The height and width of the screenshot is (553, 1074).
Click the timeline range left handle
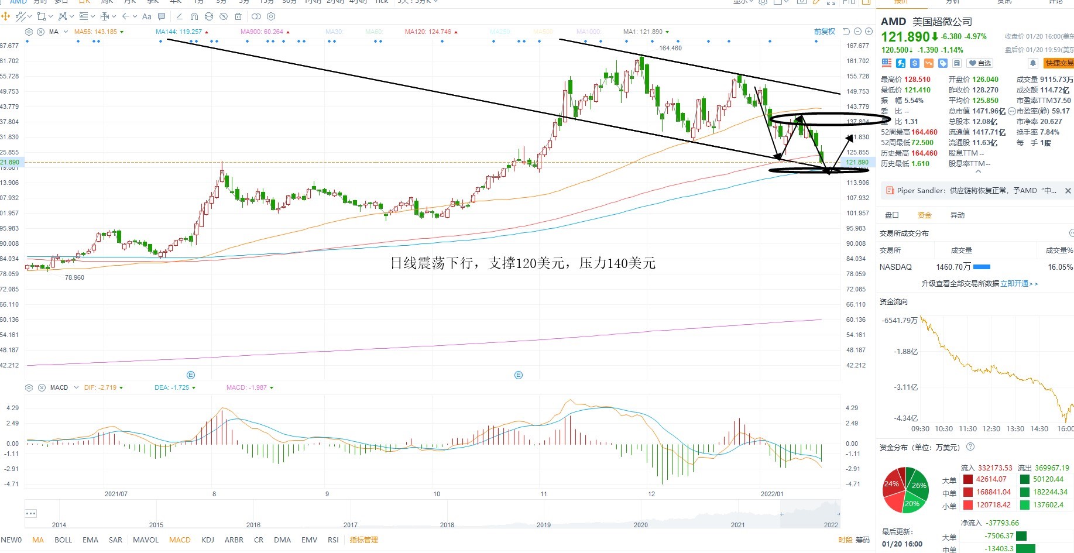click(x=782, y=514)
